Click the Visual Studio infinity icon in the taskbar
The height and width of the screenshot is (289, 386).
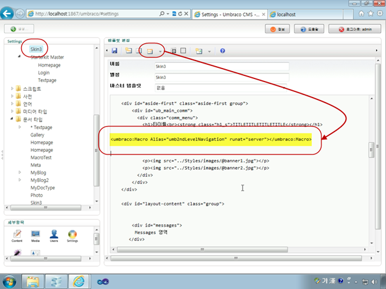(x=103, y=282)
